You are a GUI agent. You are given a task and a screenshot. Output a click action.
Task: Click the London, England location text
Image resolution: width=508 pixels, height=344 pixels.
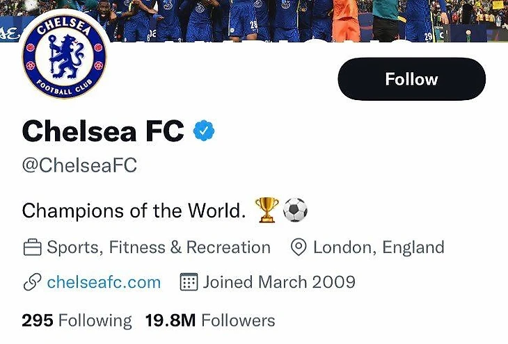(379, 247)
